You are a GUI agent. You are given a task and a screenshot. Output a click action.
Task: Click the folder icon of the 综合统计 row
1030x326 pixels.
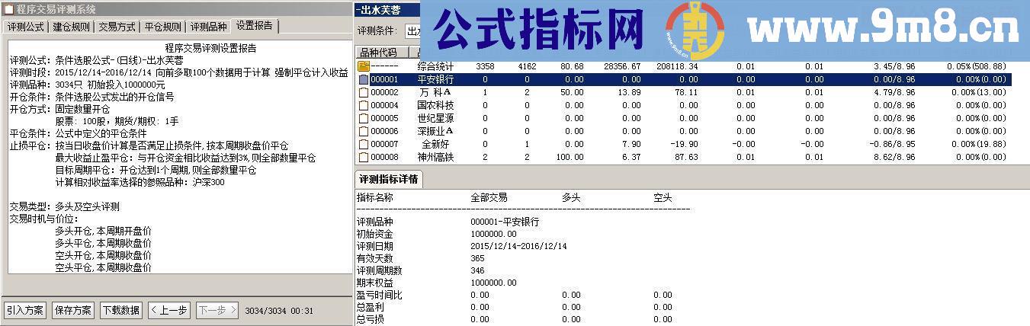(x=363, y=66)
